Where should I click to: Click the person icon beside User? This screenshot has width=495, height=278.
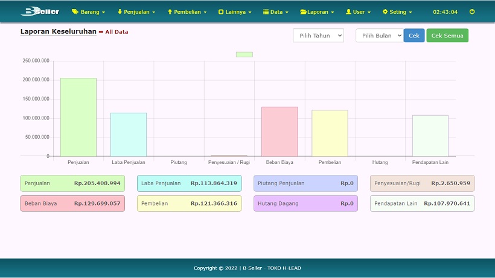click(348, 11)
